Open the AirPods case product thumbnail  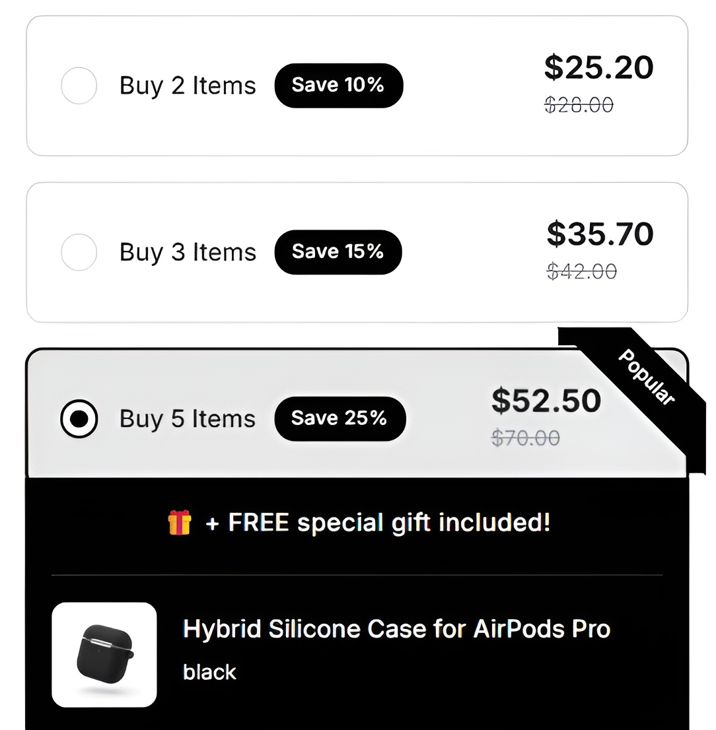tap(104, 654)
